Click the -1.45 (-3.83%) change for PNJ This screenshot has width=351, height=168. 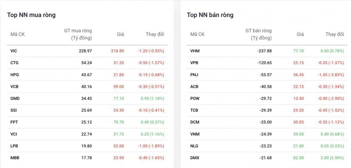click(331, 75)
